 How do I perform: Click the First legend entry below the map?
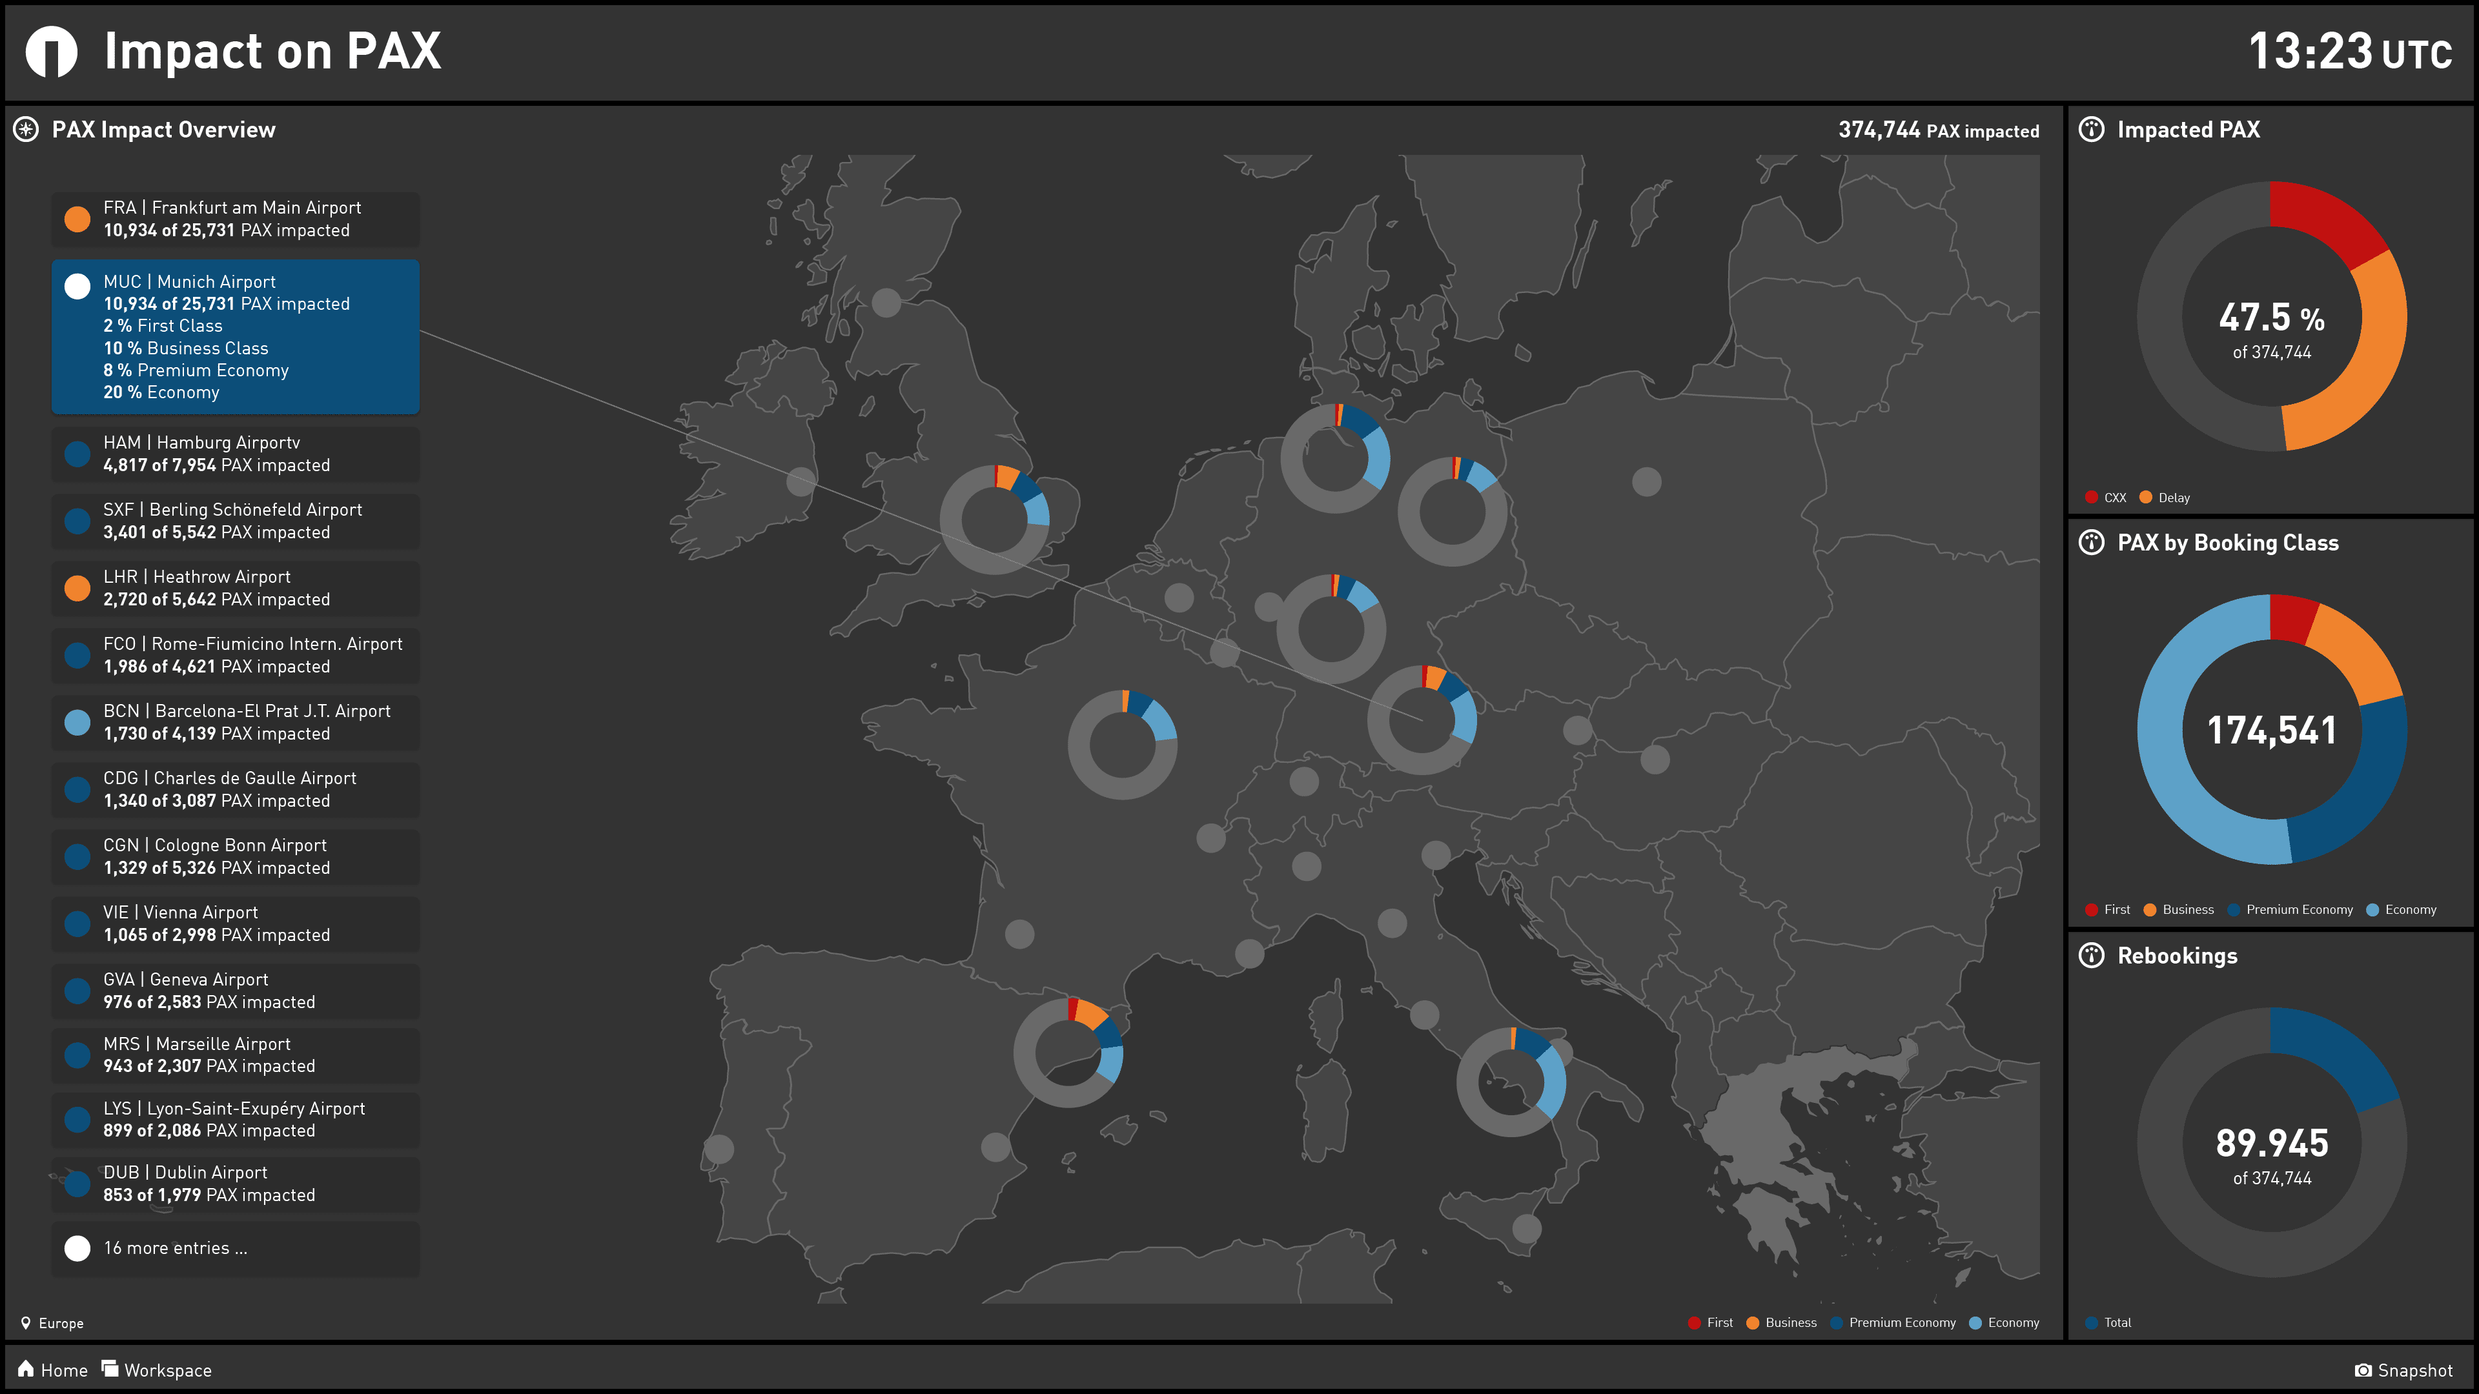(1710, 1323)
